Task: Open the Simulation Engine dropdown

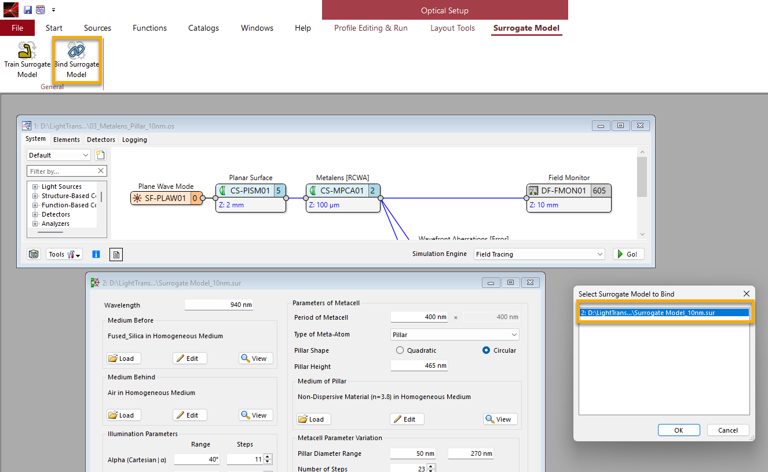Action: pyautogui.click(x=539, y=254)
